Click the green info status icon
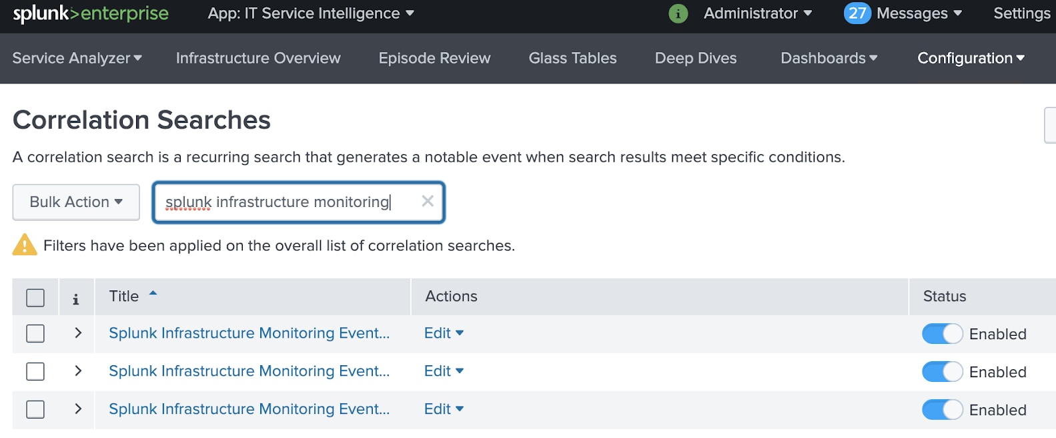 click(678, 13)
